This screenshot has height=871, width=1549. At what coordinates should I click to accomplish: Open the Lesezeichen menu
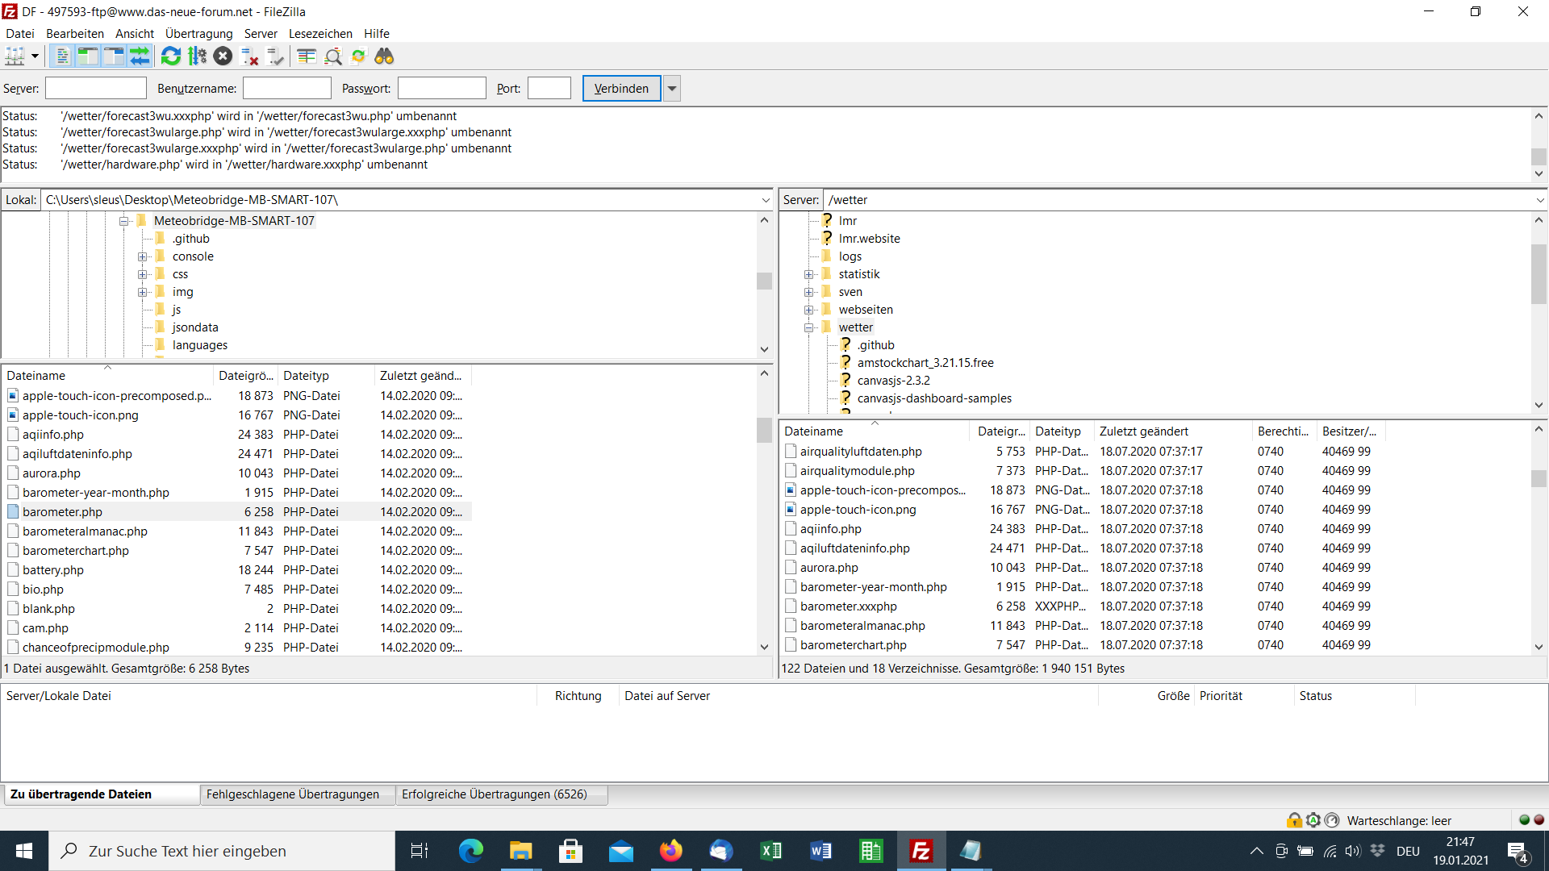click(320, 34)
